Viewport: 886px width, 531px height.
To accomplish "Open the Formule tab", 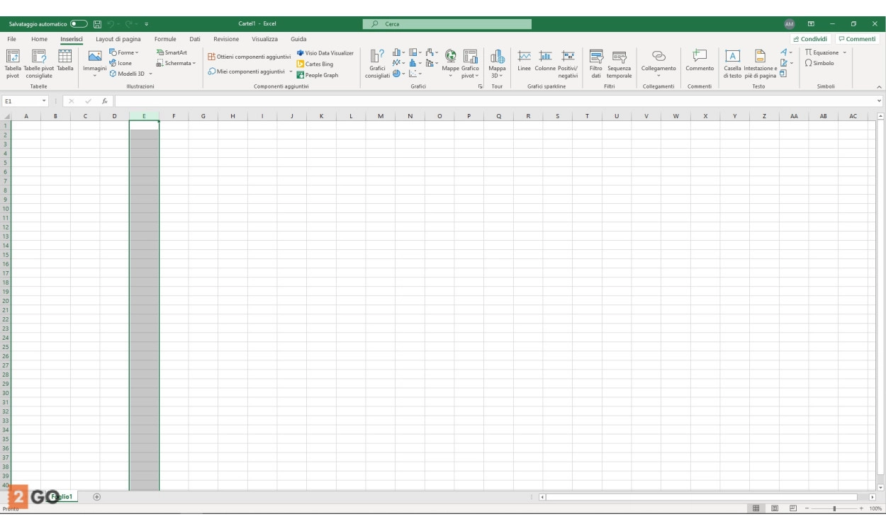I will point(165,39).
